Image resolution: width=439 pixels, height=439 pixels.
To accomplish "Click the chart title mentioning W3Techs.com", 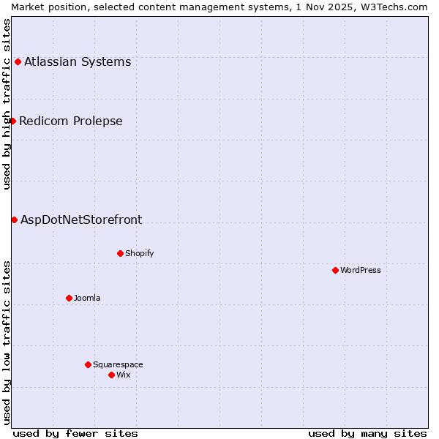I will [x=219, y=7].
